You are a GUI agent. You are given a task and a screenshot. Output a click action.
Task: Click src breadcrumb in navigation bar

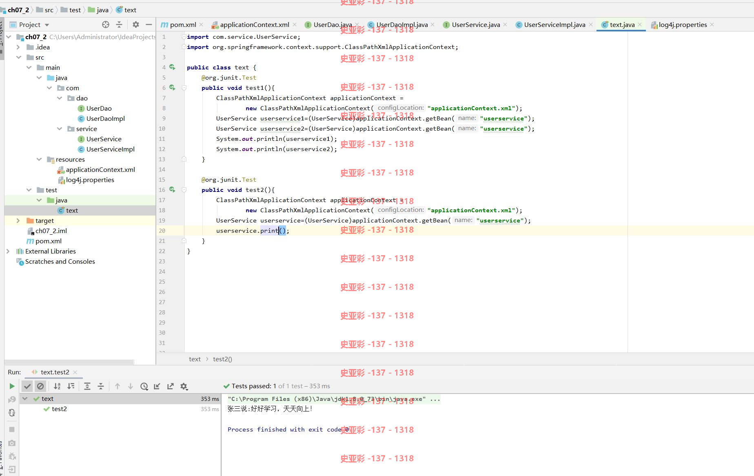click(45, 10)
